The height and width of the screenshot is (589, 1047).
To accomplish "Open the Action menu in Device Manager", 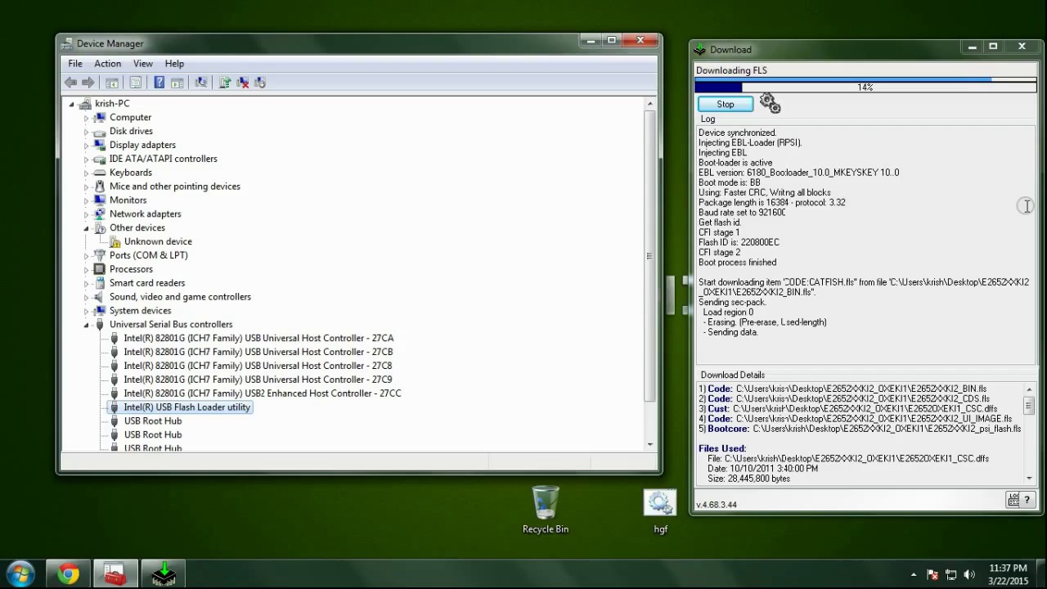I will tap(107, 63).
